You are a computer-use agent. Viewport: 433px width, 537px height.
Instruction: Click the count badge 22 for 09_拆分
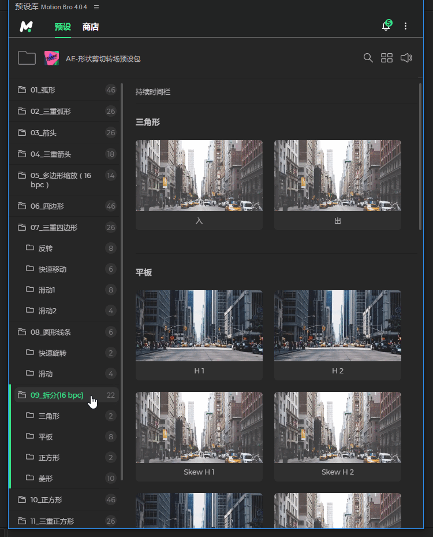[x=111, y=395]
